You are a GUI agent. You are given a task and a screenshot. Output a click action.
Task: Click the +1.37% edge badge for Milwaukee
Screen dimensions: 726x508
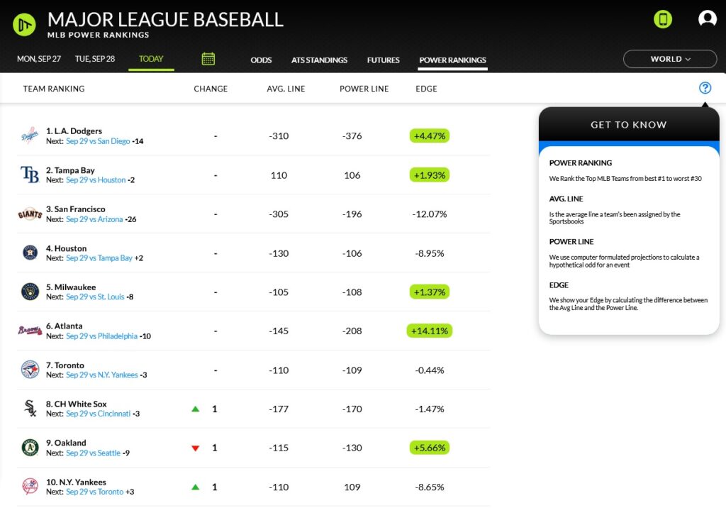click(x=429, y=292)
